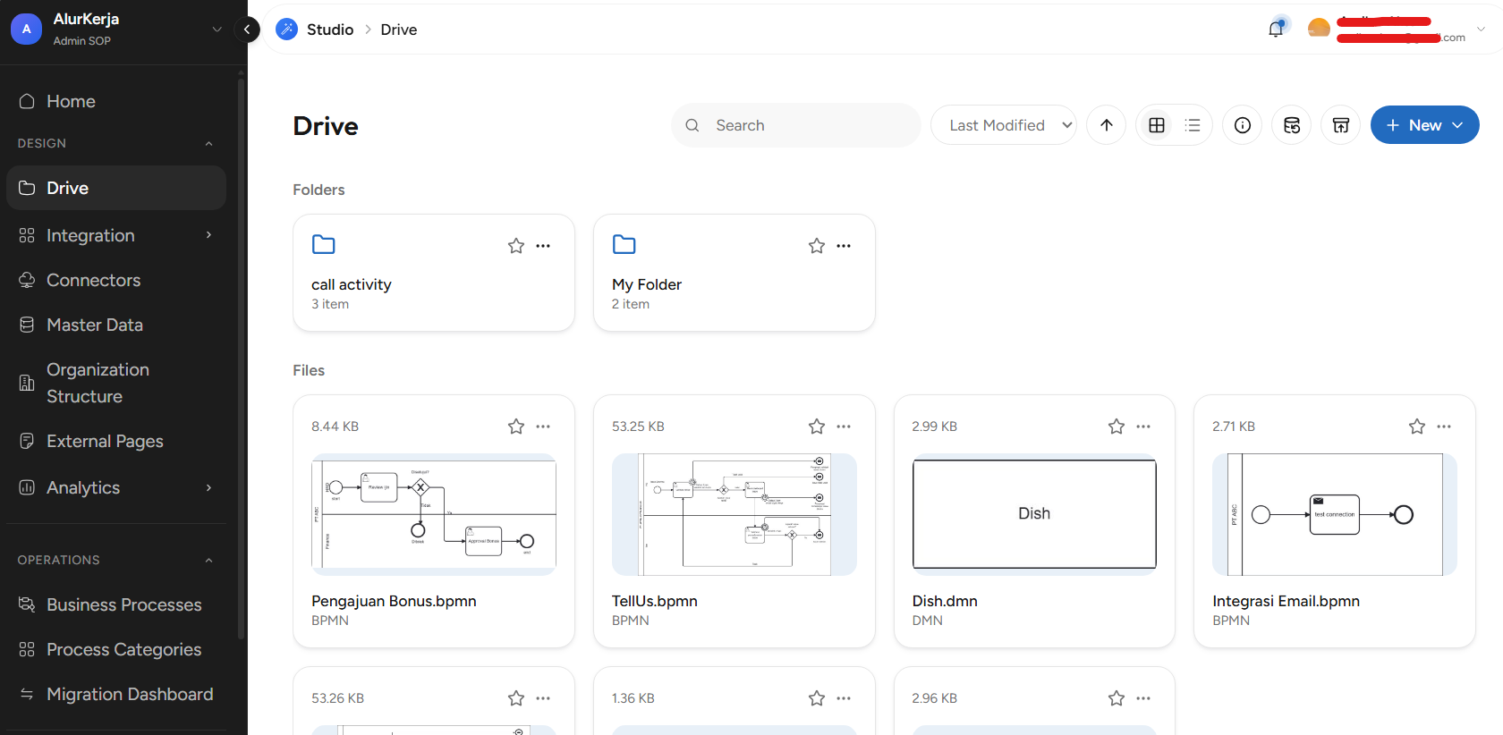Open Pengajuan Bonus.bpmn diagram thumbnail
The width and height of the screenshot is (1503, 735).
point(434,514)
